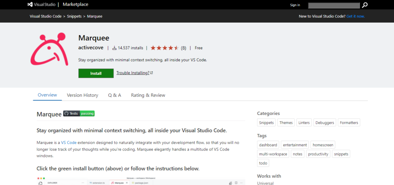Click the multi-workspace tag
This screenshot has width=394, height=185.
tap(273, 154)
